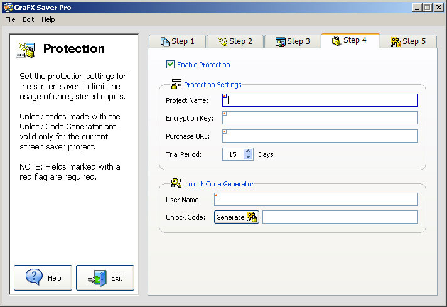Click the red flag on Encryption Key
Screen dimensions: 447x307
[x=225, y=114]
